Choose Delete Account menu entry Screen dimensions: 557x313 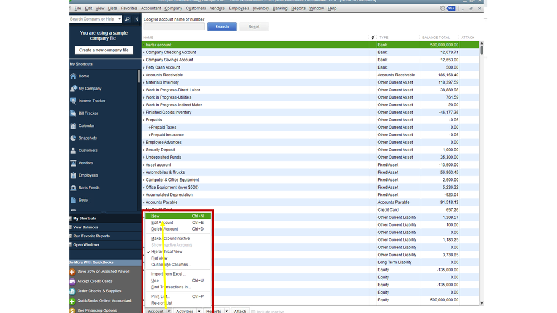[x=178, y=229]
